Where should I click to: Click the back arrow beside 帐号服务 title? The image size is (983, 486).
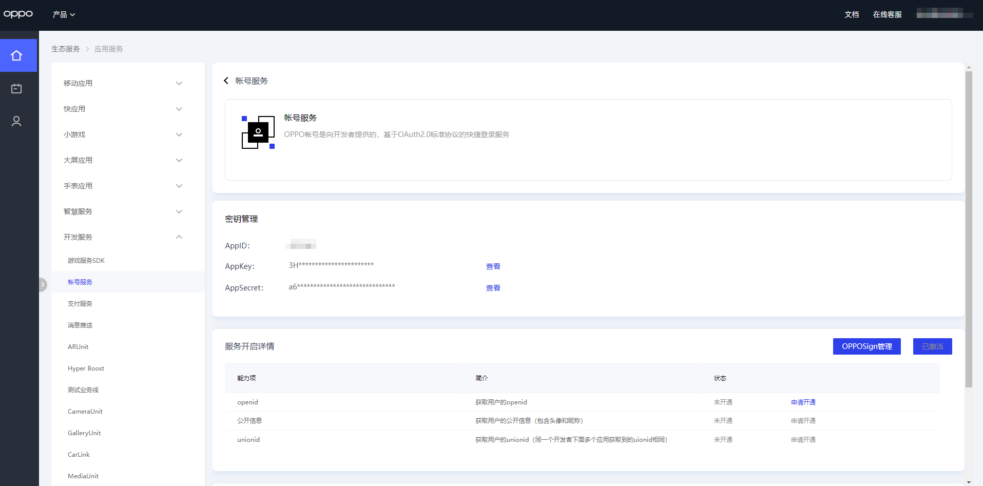226,81
